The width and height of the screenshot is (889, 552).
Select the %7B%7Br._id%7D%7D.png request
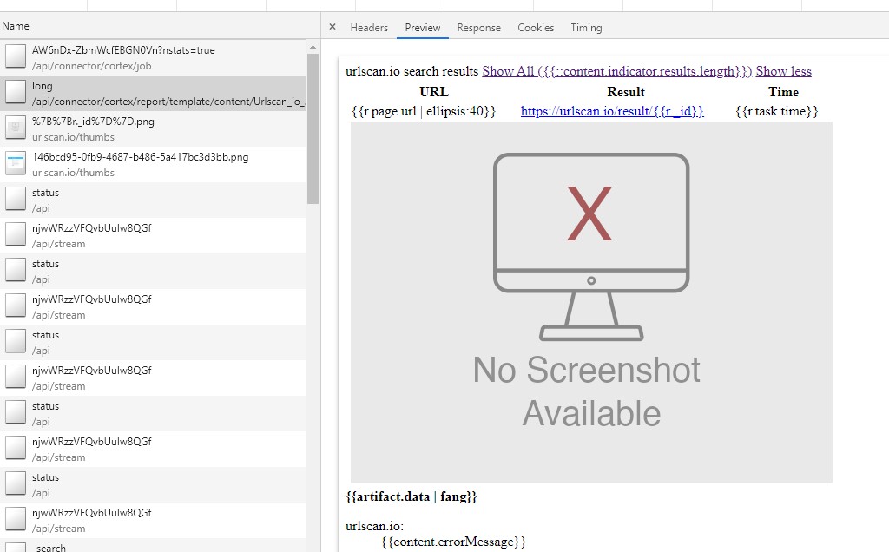pos(153,129)
